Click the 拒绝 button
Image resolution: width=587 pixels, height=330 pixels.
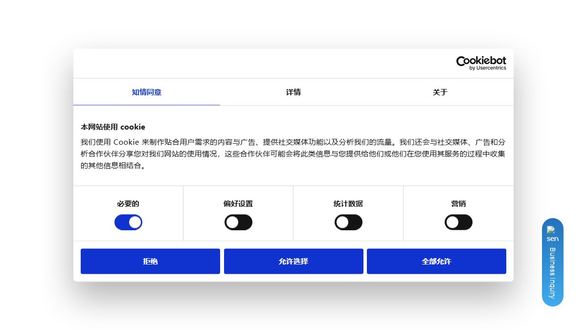(x=150, y=262)
